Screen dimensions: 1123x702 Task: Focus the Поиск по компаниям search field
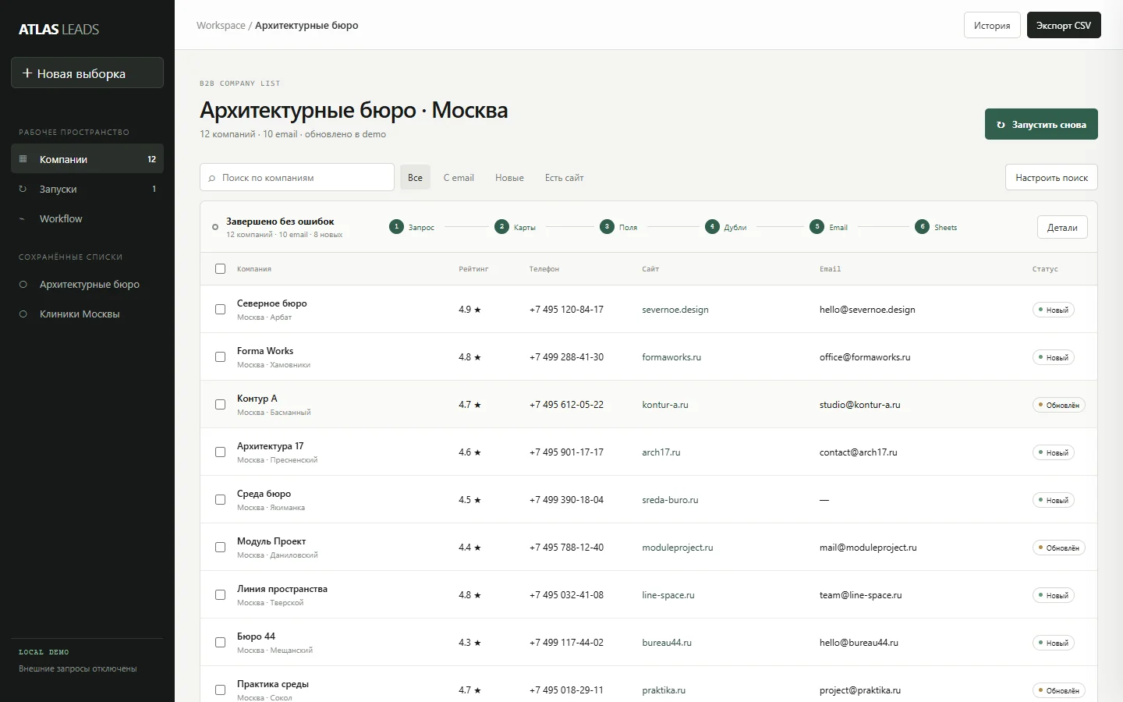(297, 177)
